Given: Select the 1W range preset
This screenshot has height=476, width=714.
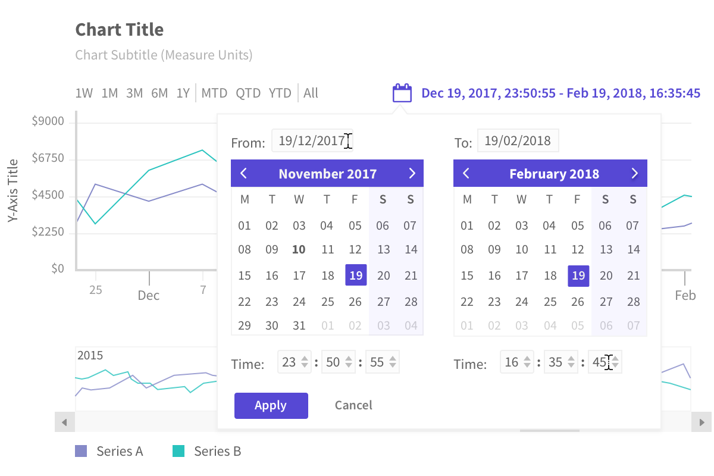Looking at the screenshot, I should point(84,93).
